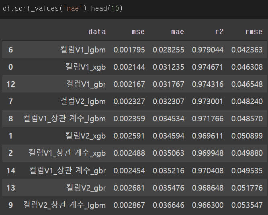Click the 'mse' column header

[138, 32]
